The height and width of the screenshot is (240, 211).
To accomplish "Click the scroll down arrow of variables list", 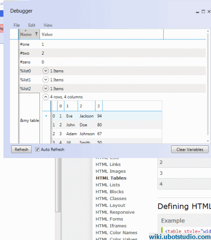I will tap(208, 141).
